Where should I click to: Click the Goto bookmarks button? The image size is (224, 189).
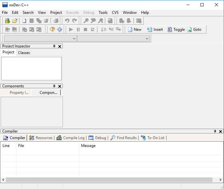tap(194, 30)
